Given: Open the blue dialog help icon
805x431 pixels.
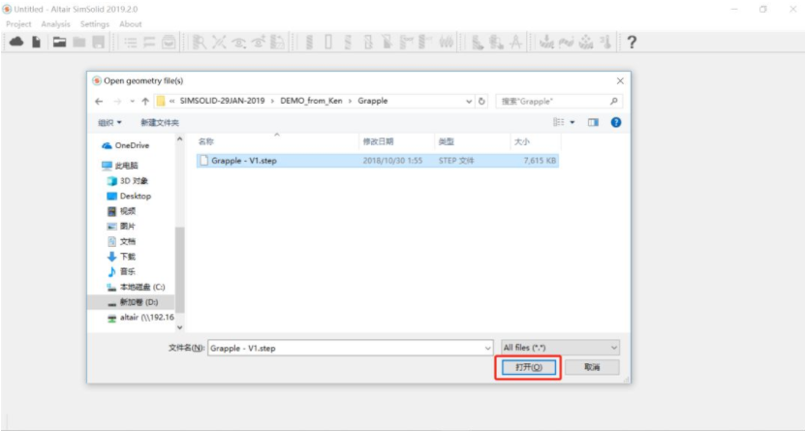Looking at the screenshot, I should click(x=615, y=122).
